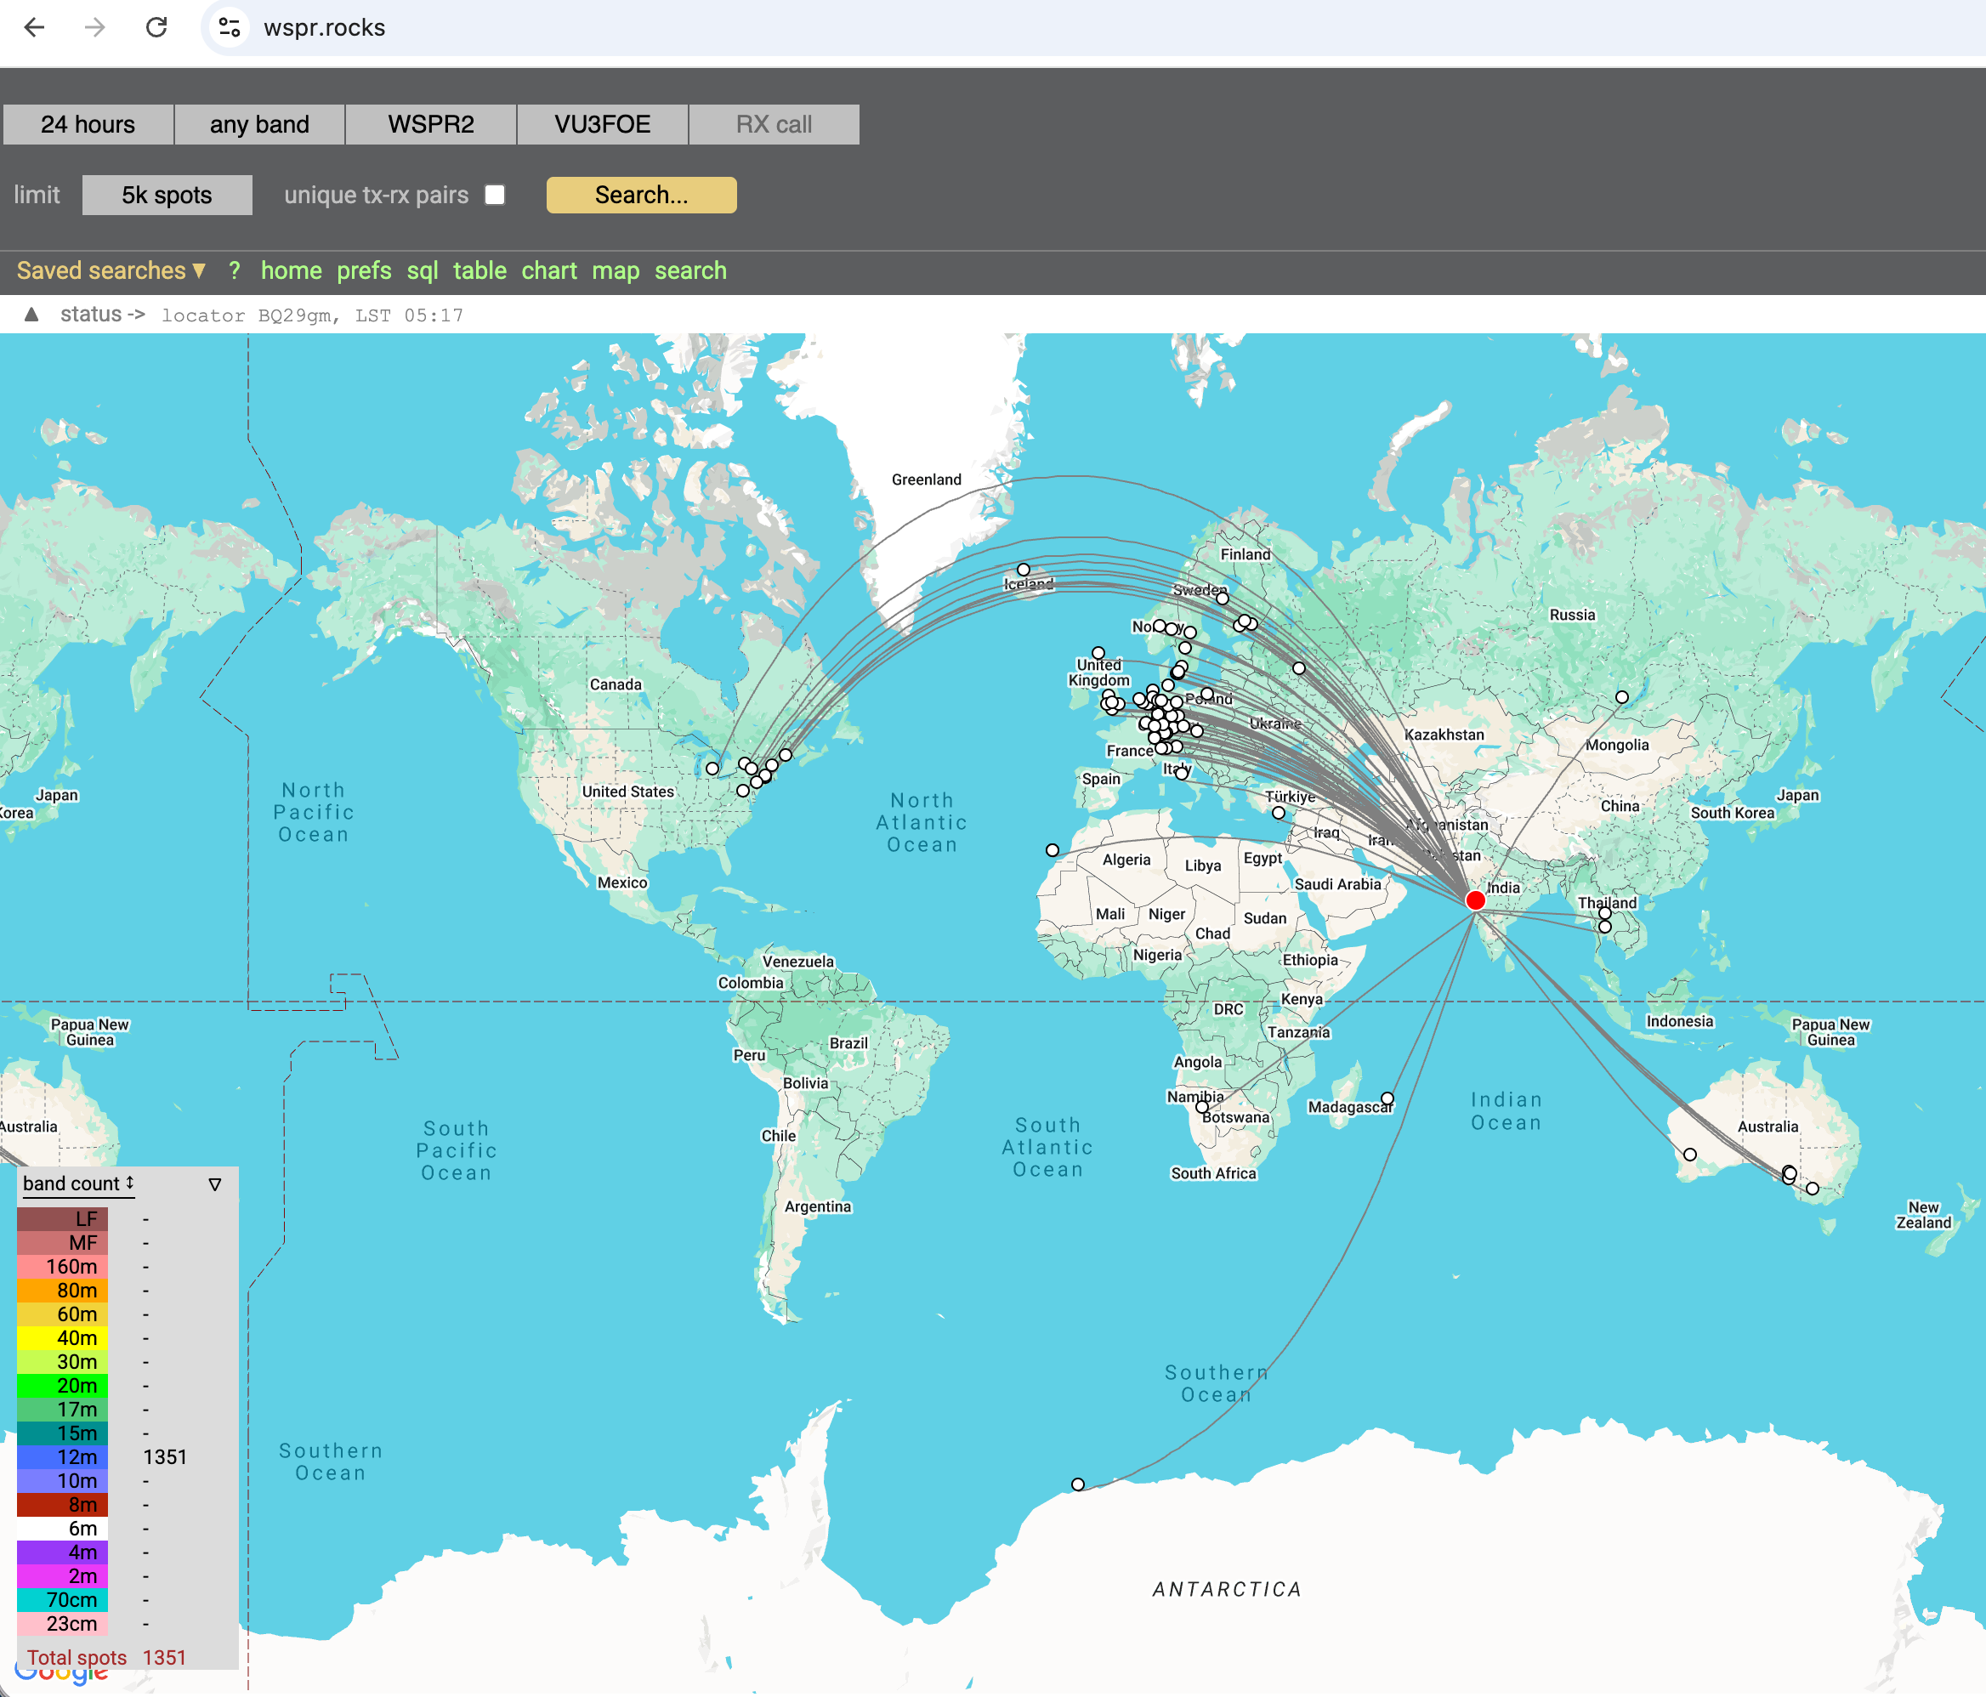
Task: Enable unique tx-rx pairs
Action: (495, 195)
